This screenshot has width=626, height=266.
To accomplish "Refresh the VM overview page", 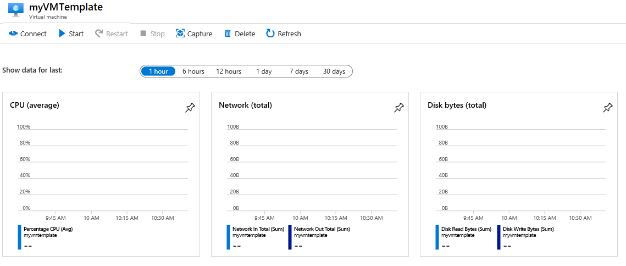I will pos(270,34).
